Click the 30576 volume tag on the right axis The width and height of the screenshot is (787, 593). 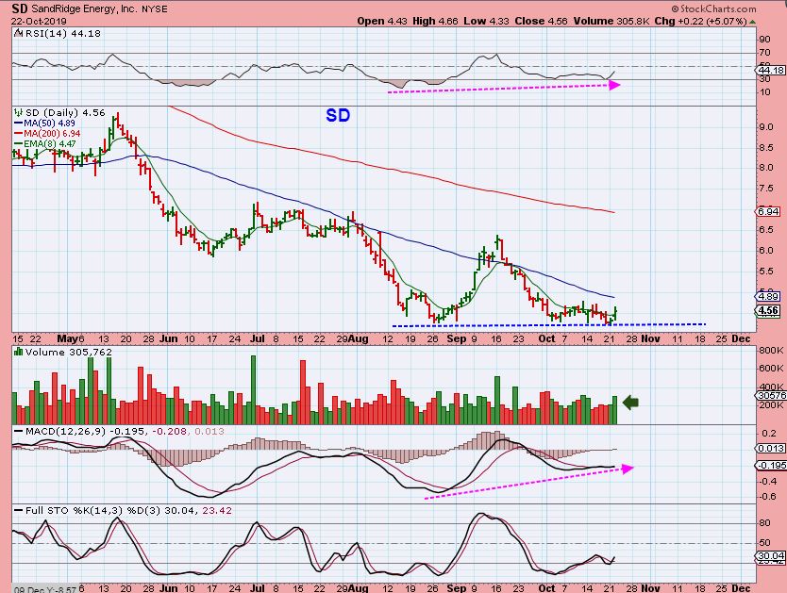(x=772, y=396)
